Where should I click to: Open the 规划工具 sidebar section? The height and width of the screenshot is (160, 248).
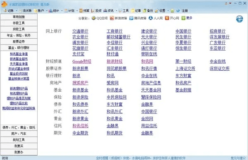click(19, 140)
